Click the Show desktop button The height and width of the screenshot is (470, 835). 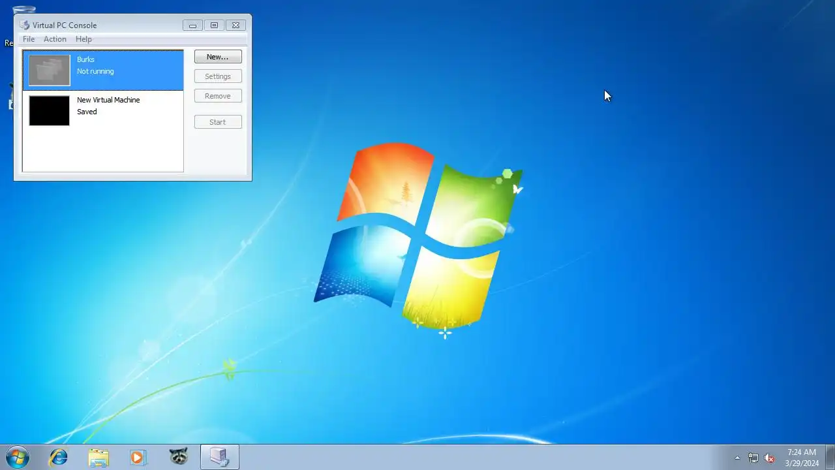coord(830,457)
